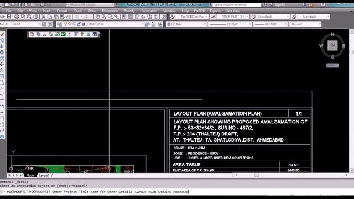Click the Help question mark toolbar icon
This screenshot has height=199, width=354.
[x=164, y=17]
